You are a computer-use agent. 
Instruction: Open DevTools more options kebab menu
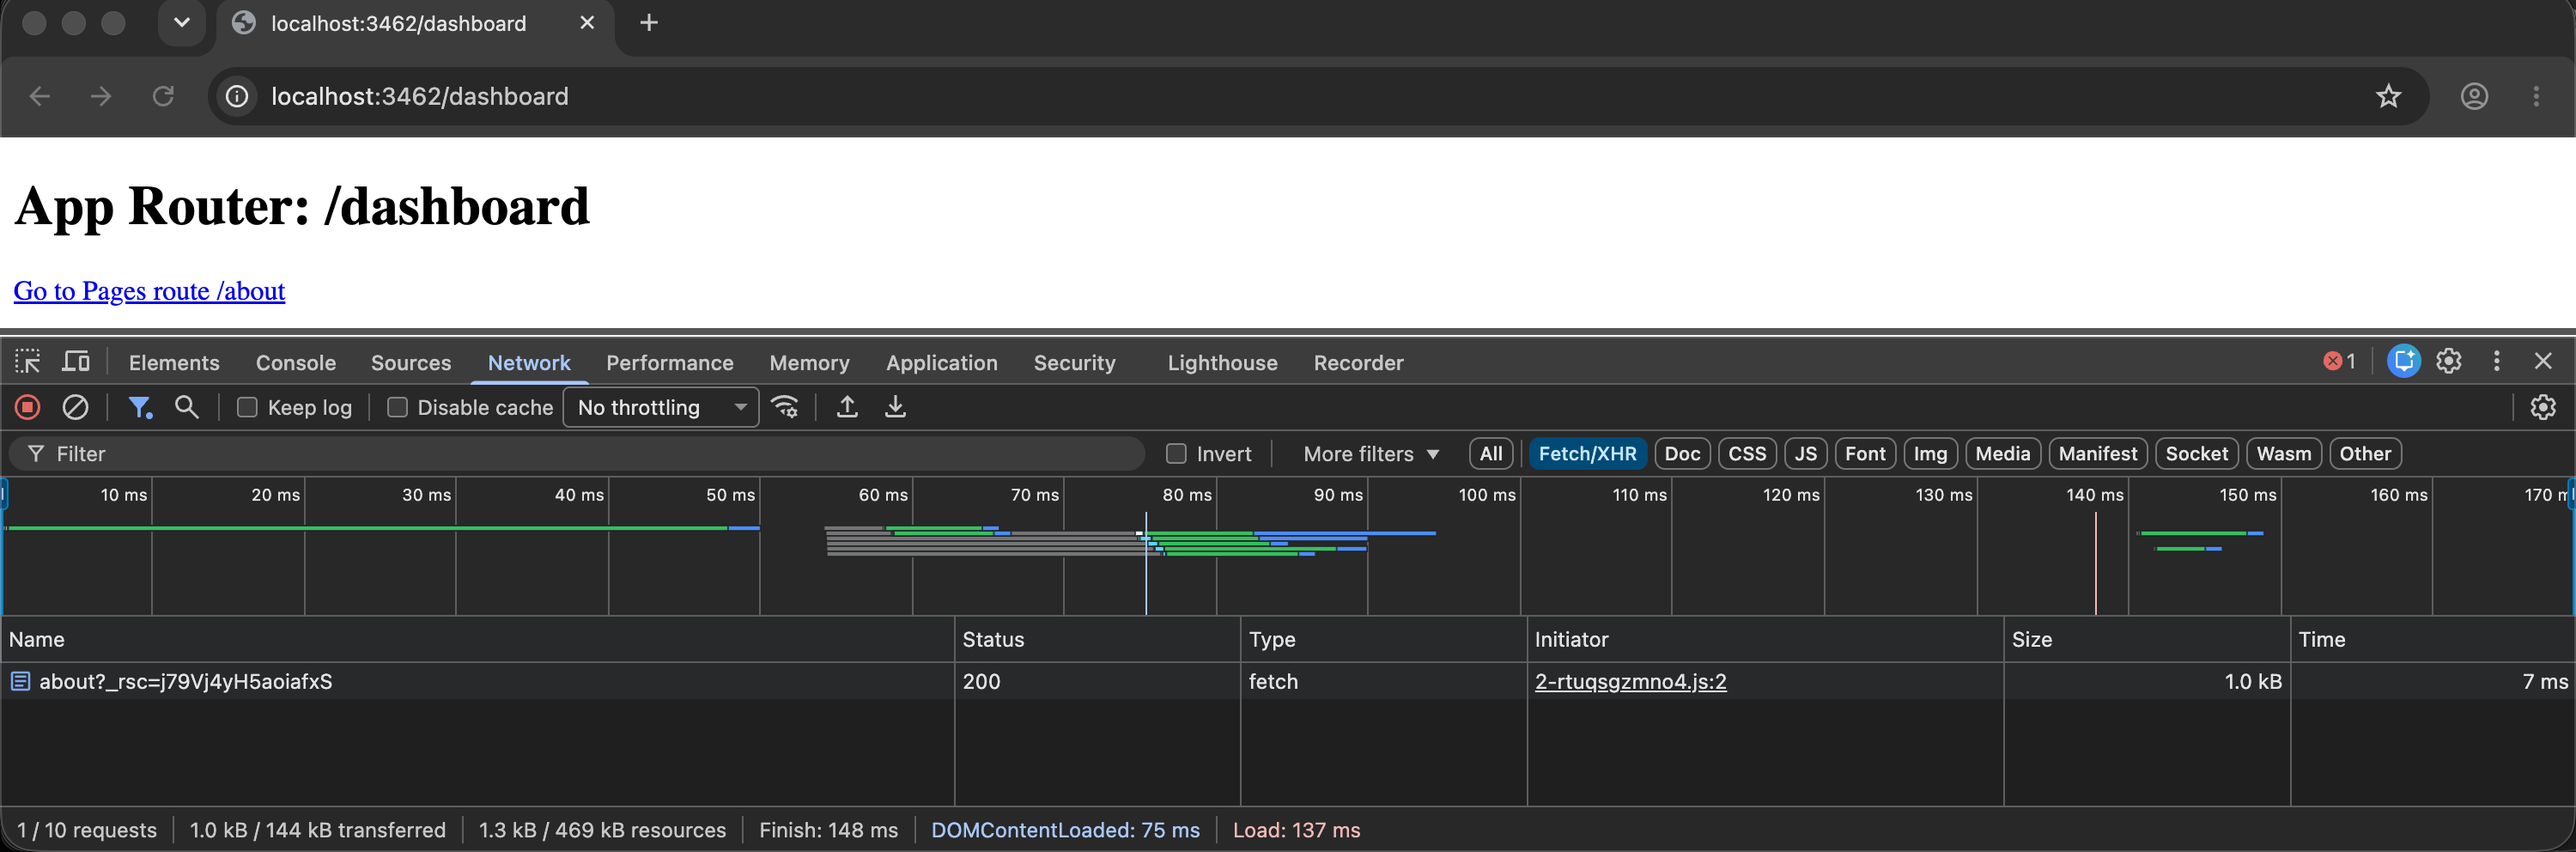[2497, 361]
